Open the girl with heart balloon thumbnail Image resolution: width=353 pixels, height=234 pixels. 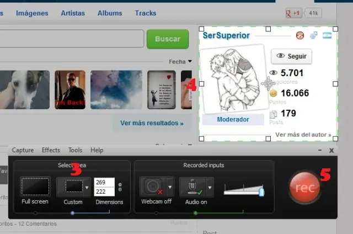[x=162, y=89]
